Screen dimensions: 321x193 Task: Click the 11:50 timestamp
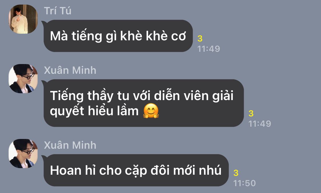point(245,183)
